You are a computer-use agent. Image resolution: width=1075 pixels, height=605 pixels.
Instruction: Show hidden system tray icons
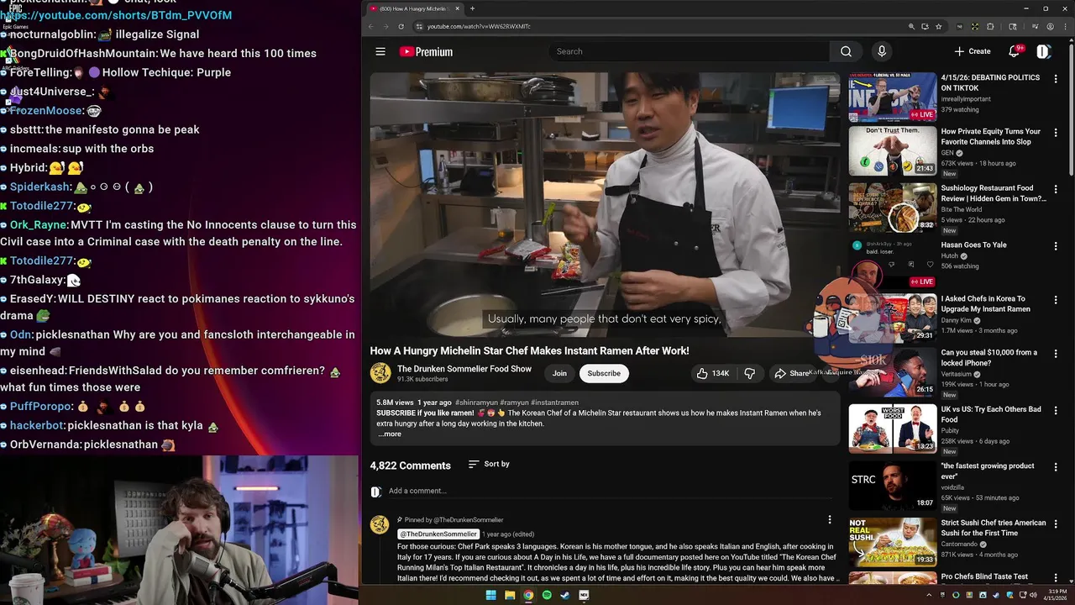pyautogui.click(x=929, y=595)
